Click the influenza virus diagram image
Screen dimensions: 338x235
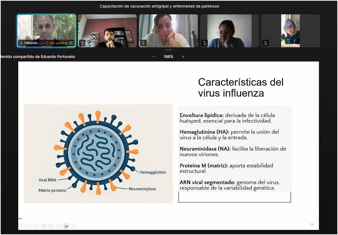pos(98,154)
